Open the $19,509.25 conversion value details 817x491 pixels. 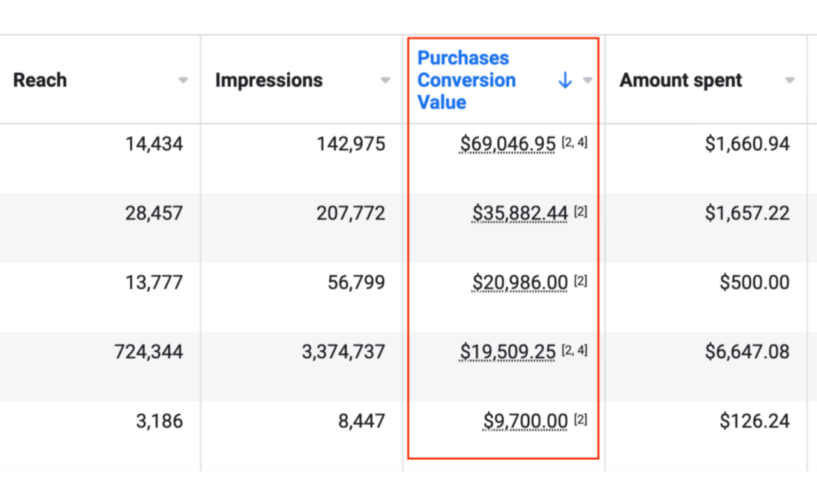tap(507, 352)
